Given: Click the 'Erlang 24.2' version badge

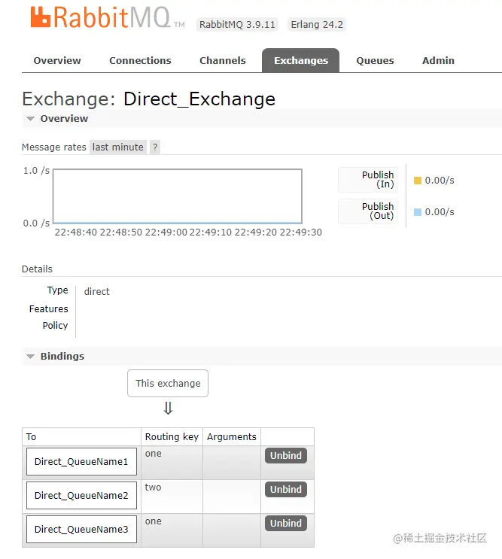Looking at the screenshot, I should (317, 25).
